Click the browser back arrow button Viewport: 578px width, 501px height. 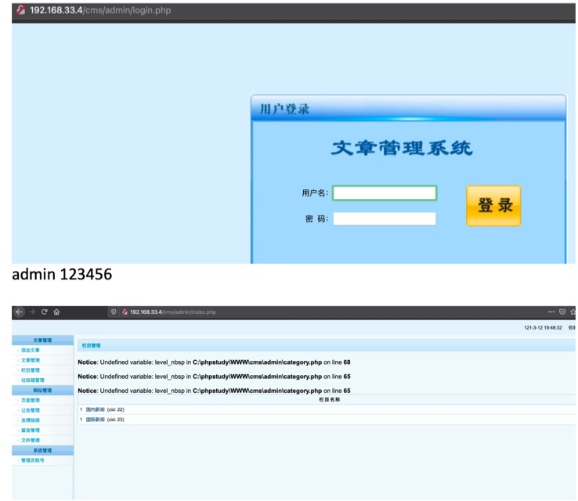[x=20, y=312]
